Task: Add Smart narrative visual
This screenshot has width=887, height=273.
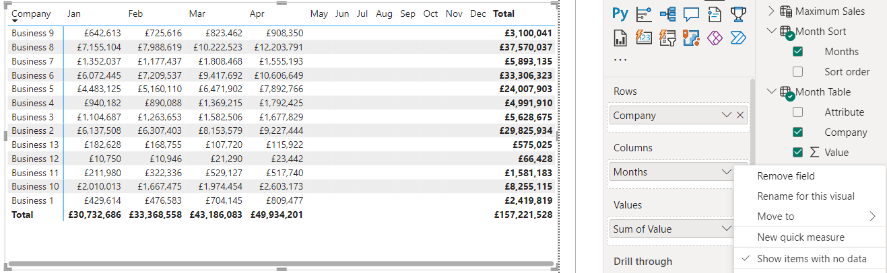Action: point(715,13)
